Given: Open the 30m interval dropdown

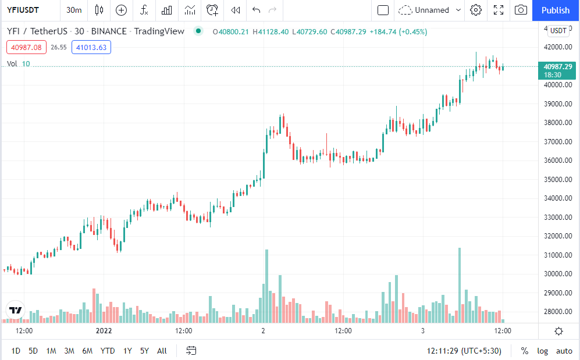Looking at the screenshot, I should (x=74, y=10).
